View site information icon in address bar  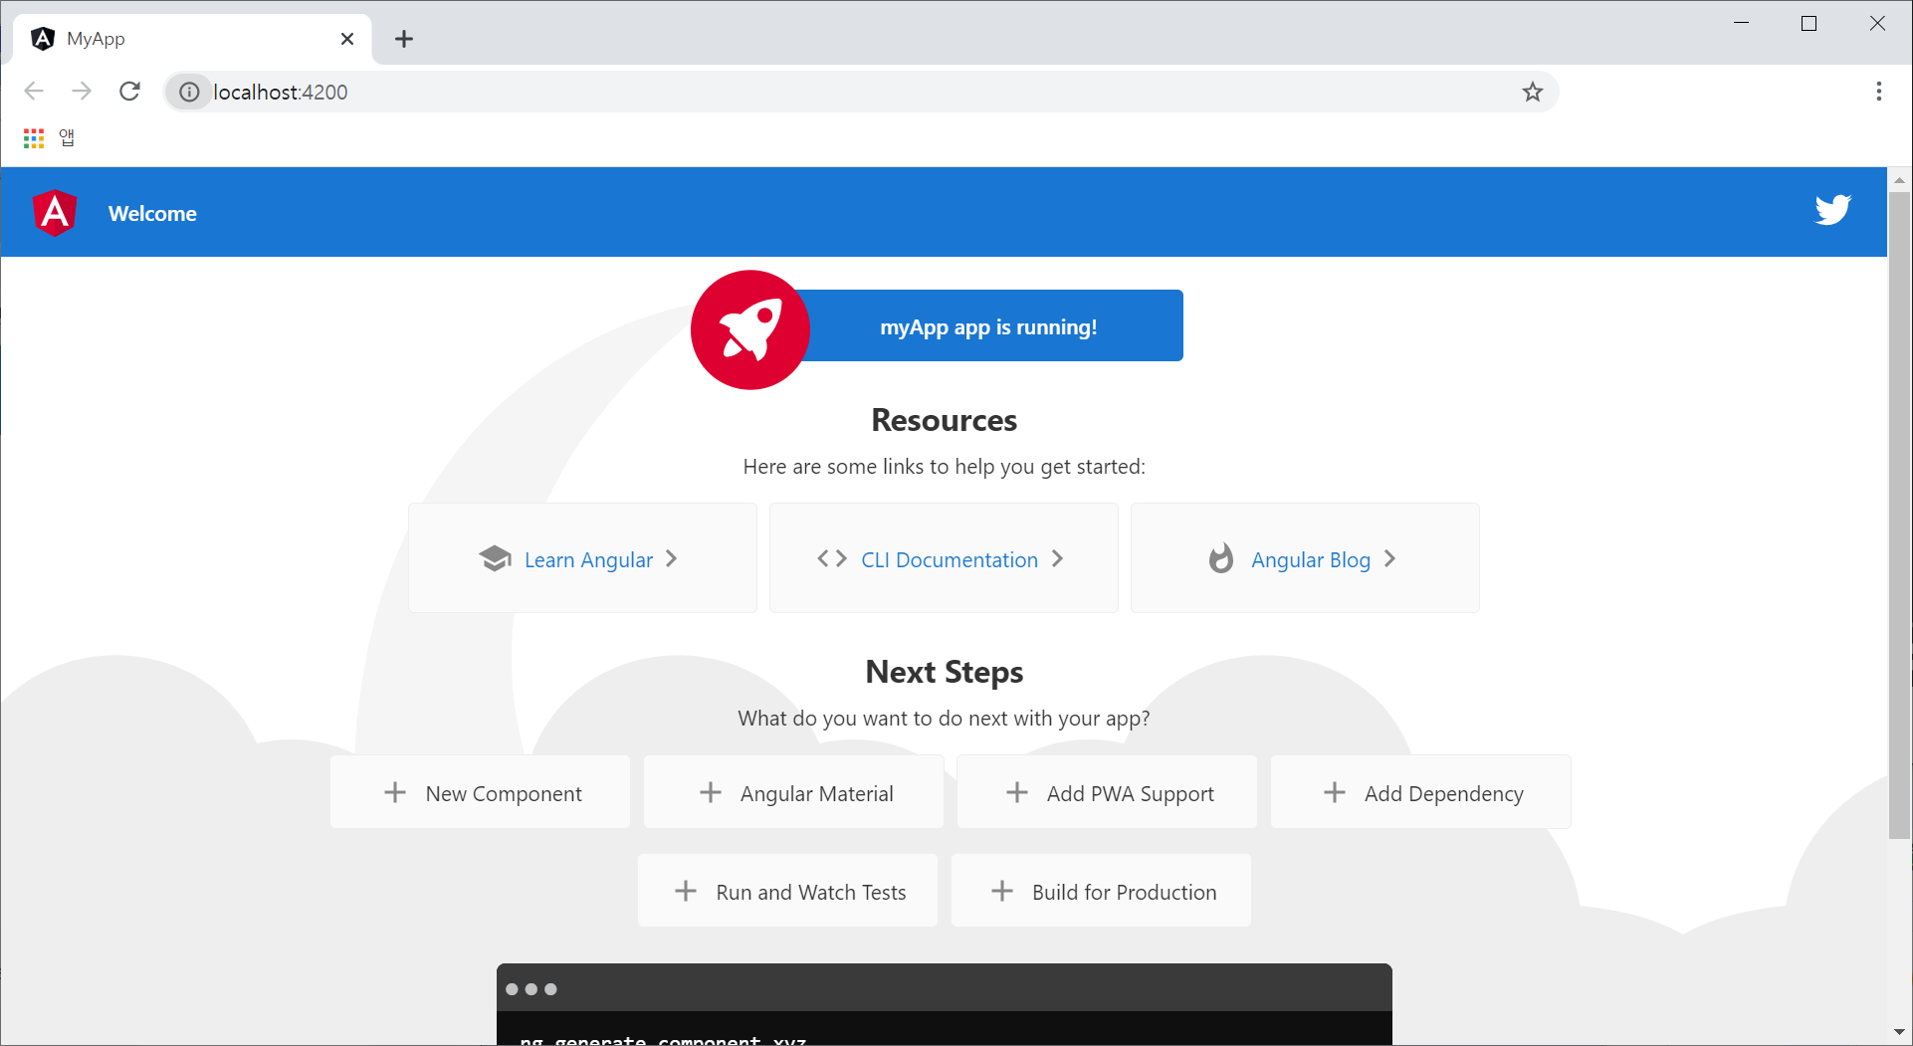[x=189, y=92]
